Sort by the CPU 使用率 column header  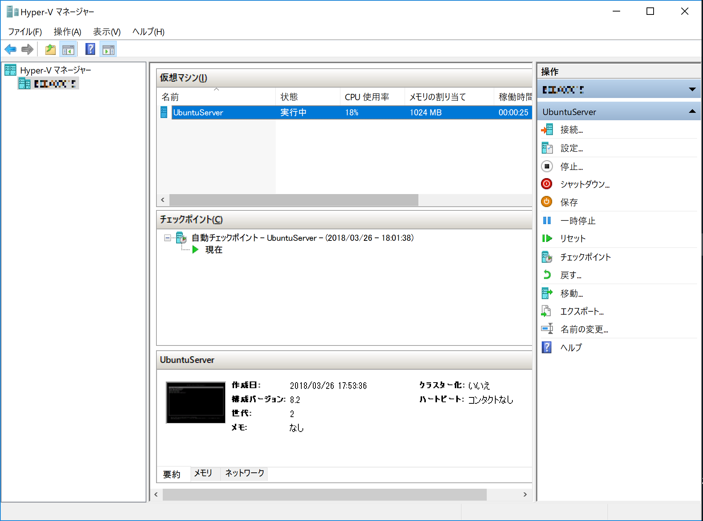[x=372, y=97]
